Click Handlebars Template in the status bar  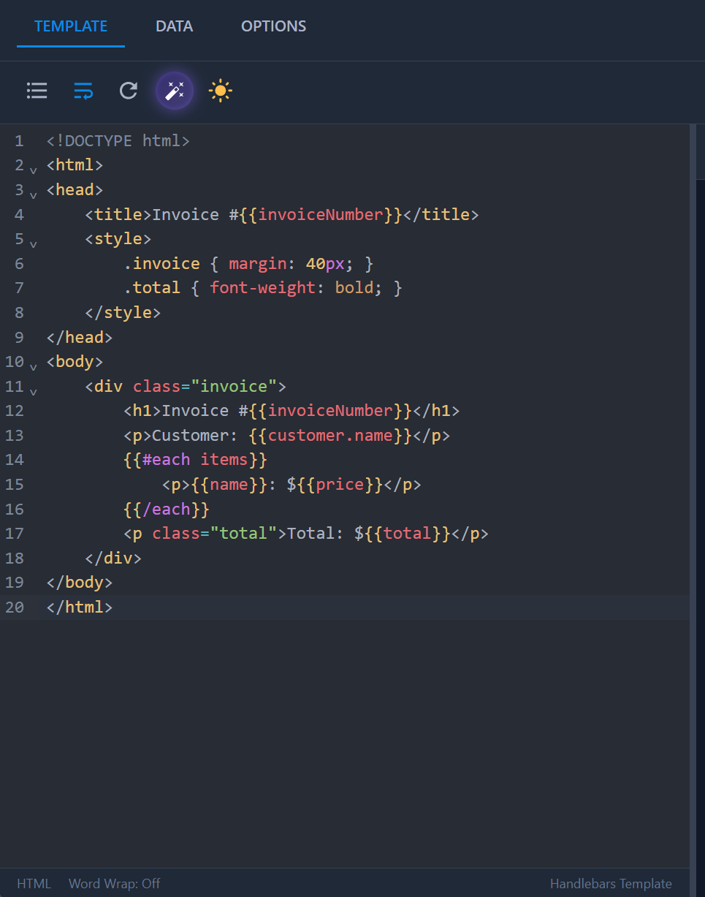(x=611, y=883)
